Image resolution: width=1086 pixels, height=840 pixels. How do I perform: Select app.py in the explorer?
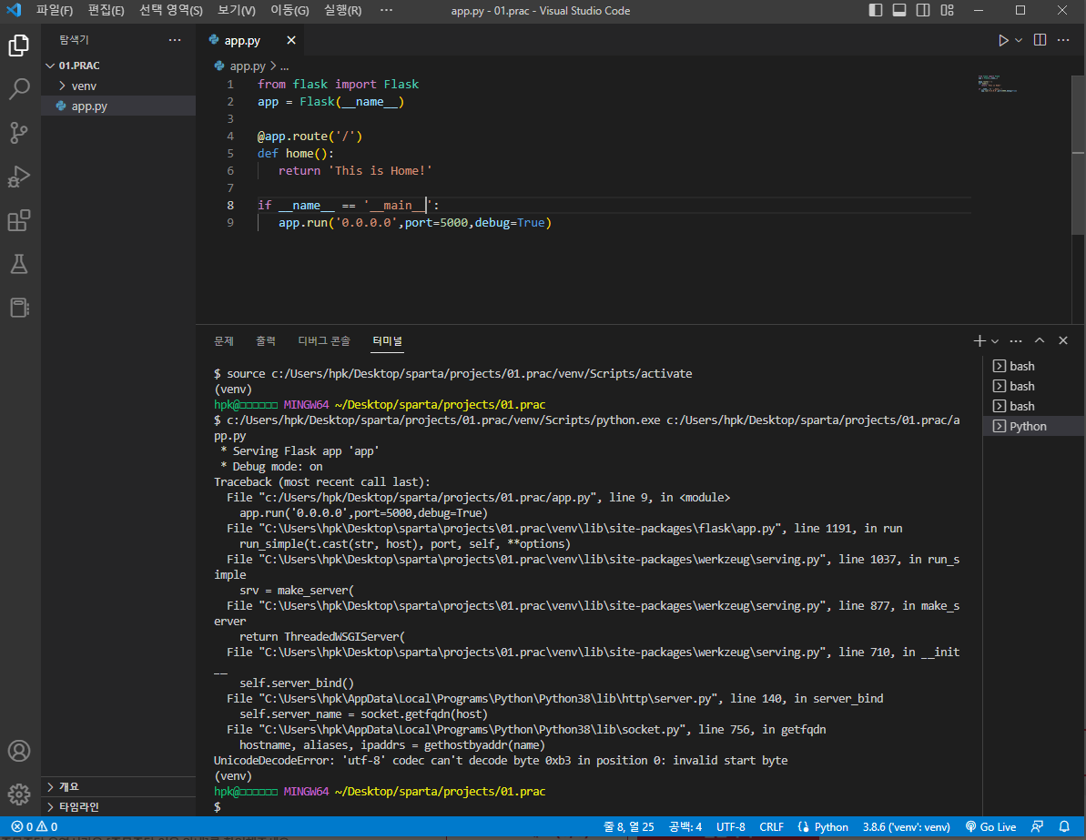[x=118, y=106]
